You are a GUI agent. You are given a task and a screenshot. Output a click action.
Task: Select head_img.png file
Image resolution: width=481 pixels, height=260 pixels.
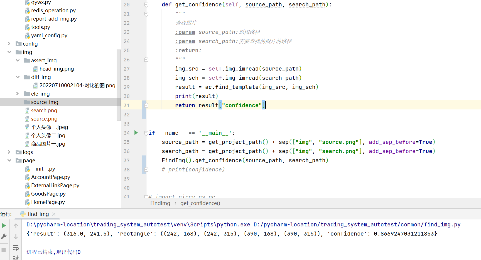tap(57, 69)
